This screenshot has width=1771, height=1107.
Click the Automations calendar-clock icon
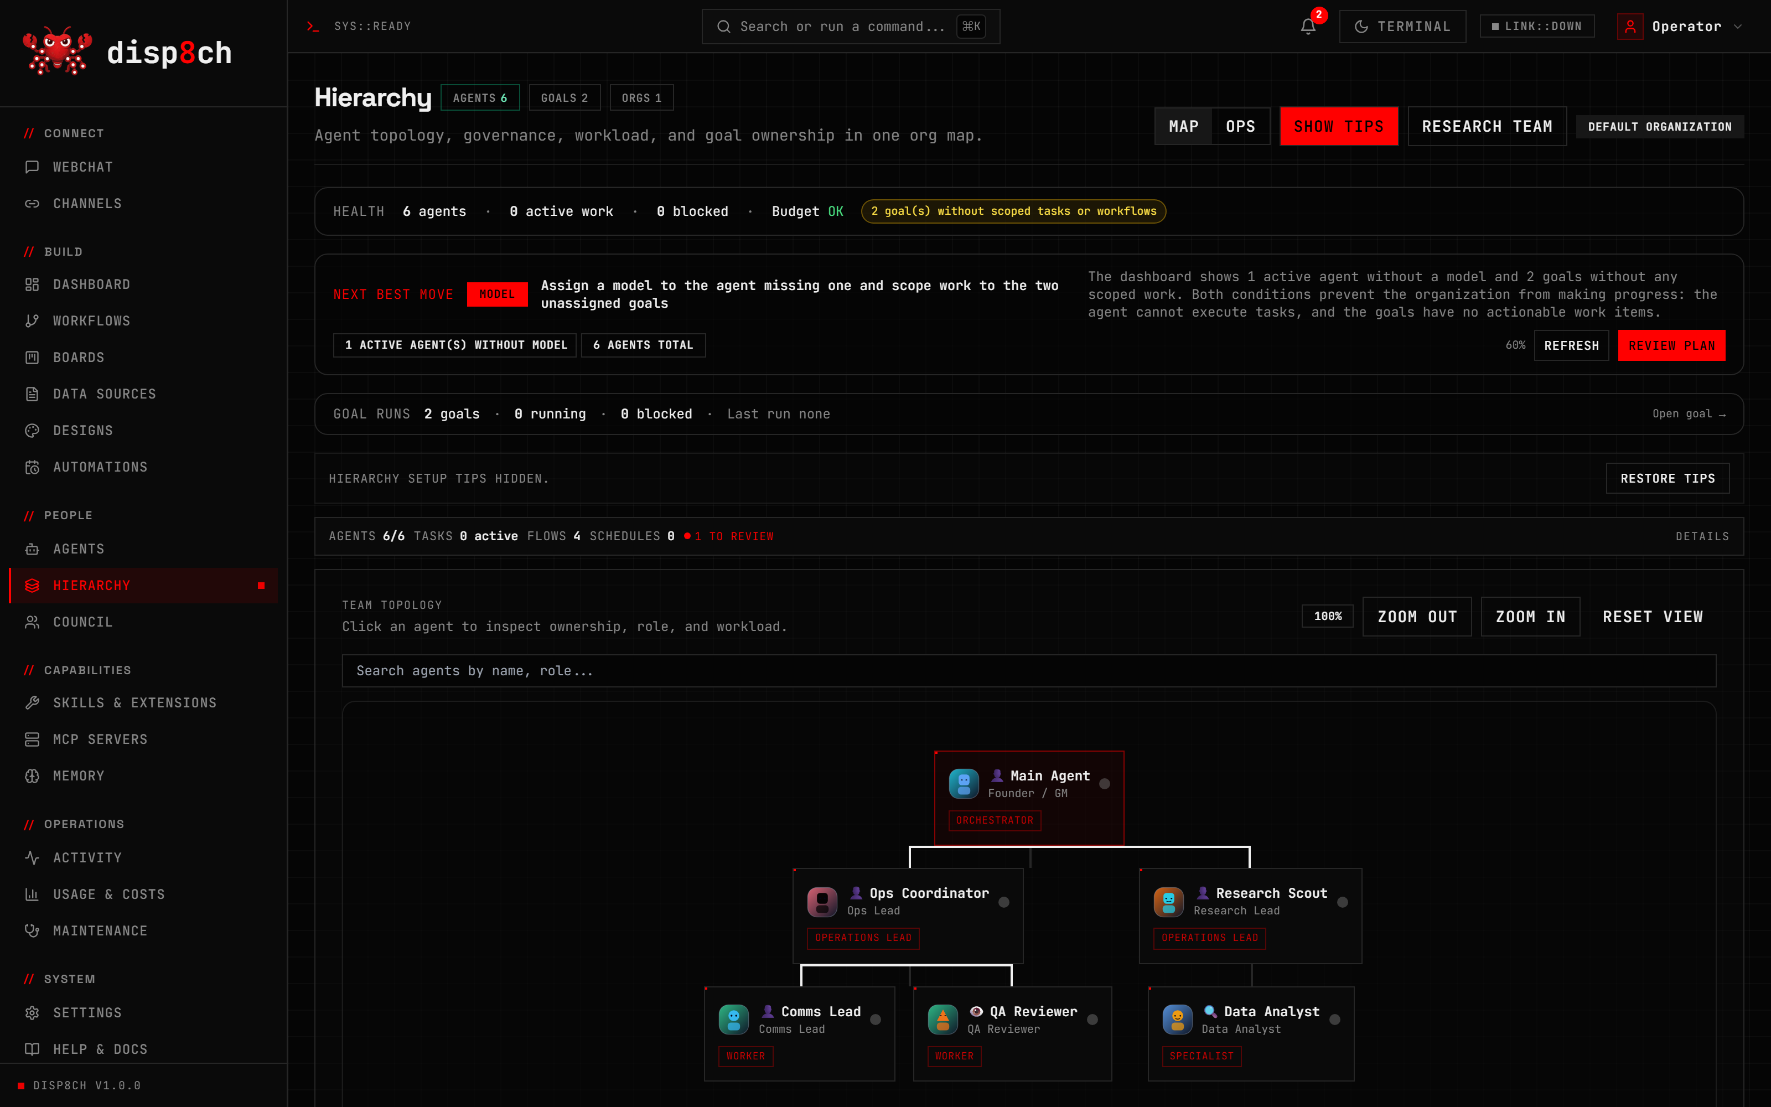(x=32, y=467)
